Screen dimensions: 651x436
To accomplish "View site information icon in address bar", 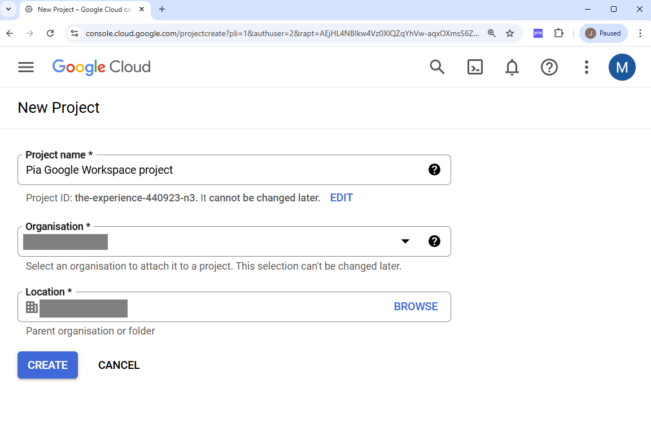I will tap(75, 33).
